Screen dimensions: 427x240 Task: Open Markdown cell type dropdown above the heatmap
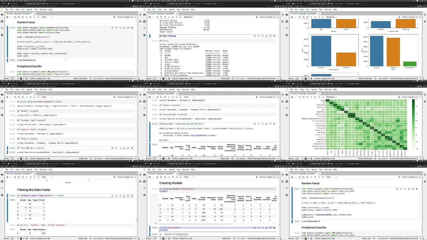tap(331, 97)
